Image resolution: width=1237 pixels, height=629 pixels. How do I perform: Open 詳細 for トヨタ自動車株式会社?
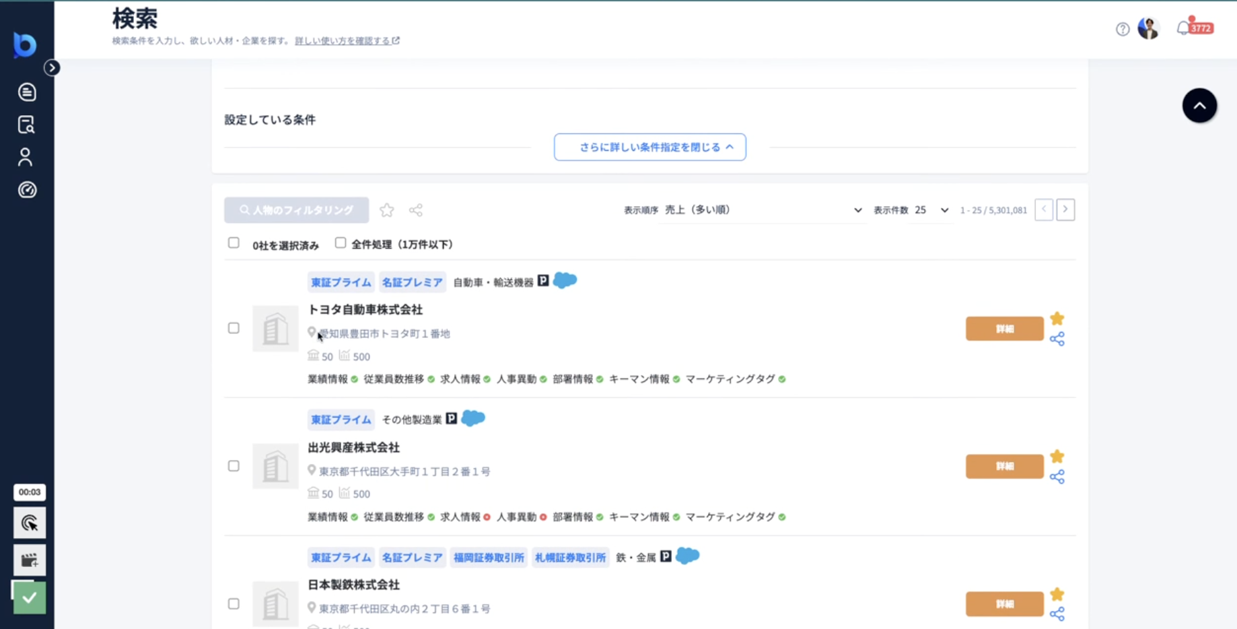tap(1005, 329)
